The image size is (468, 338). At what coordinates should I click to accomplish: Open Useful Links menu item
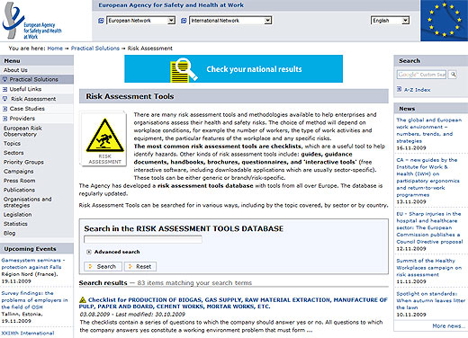[25, 89]
